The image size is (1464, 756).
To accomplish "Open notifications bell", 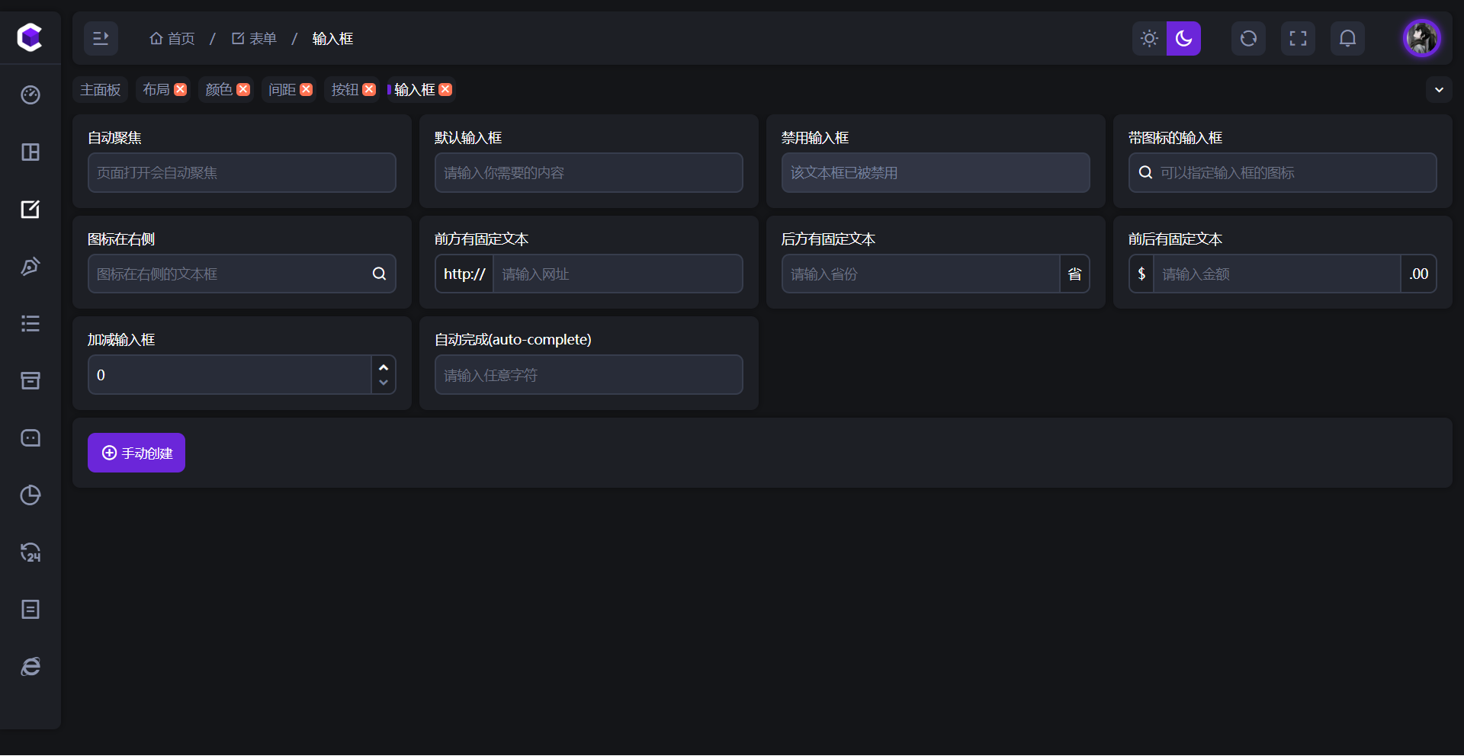I will pos(1347,38).
